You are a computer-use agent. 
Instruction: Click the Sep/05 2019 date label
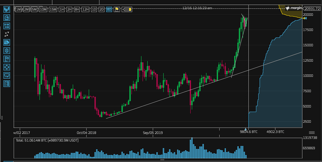(x=153, y=133)
